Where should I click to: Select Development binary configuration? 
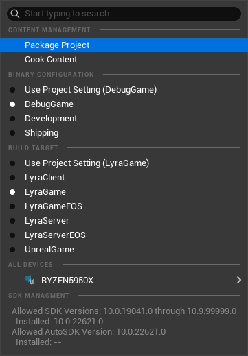[x=124, y=119]
